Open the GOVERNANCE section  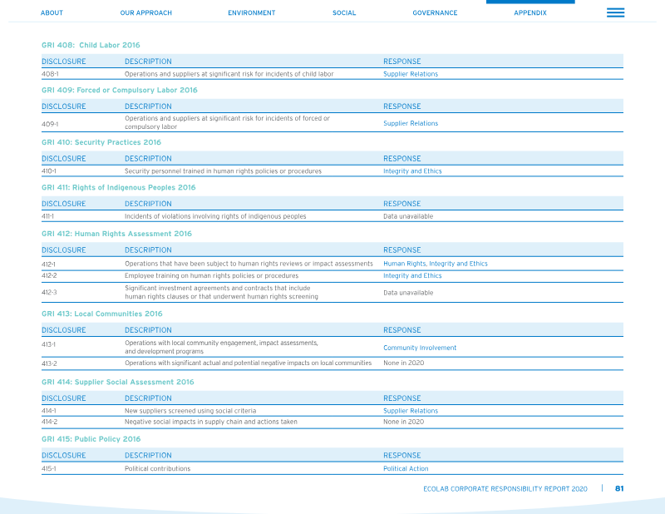[435, 12]
